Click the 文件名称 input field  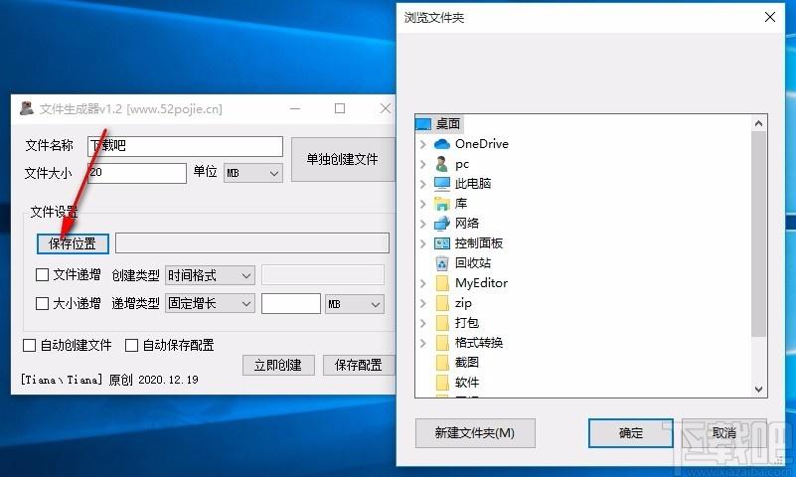pos(185,146)
